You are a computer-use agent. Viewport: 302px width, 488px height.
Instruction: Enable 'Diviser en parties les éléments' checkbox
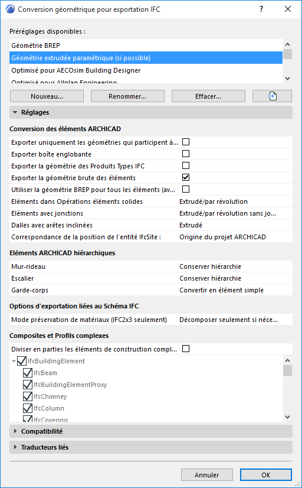(x=186, y=349)
